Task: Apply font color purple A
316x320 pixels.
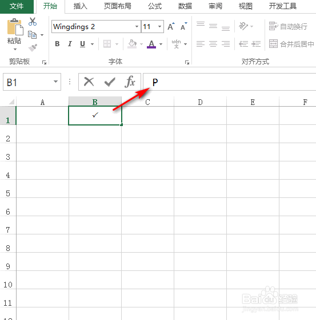Action: 151,44
